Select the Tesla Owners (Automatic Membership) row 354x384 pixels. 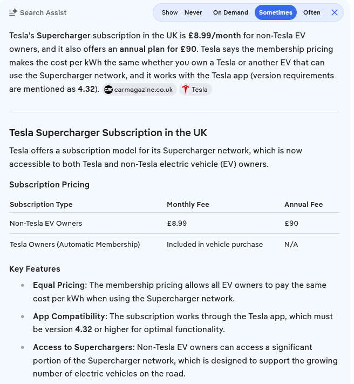(174, 245)
